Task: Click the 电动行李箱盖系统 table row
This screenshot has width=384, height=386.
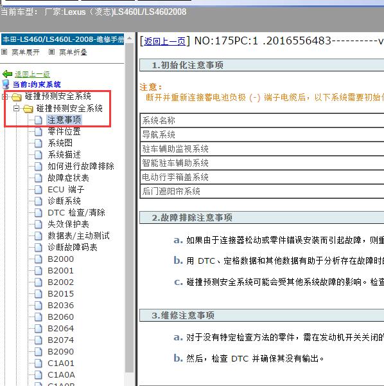Action: point(262,177)
